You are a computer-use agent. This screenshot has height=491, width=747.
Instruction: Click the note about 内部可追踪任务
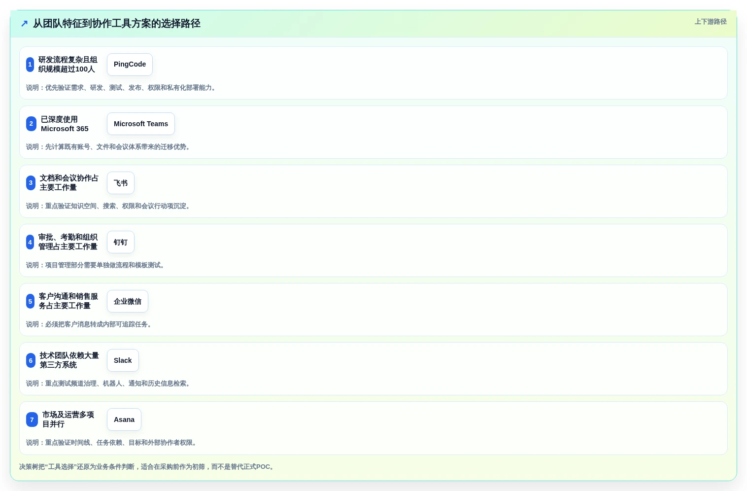click(90, 324)
